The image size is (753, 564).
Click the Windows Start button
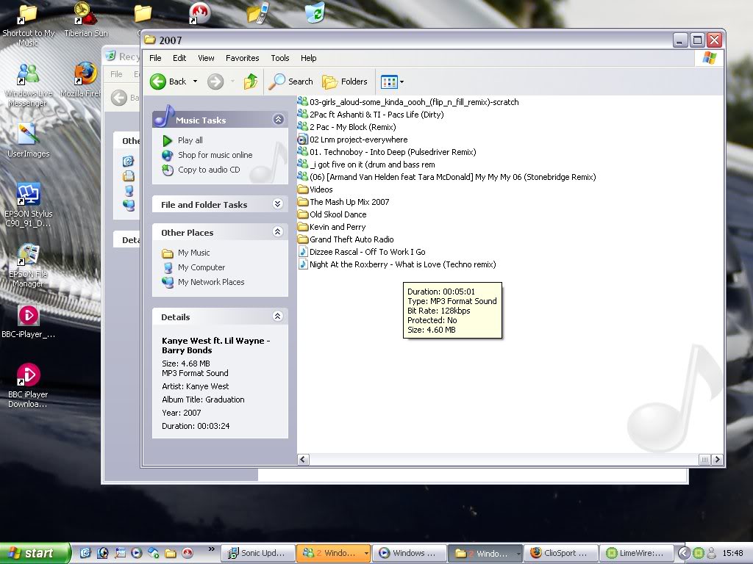35,553
